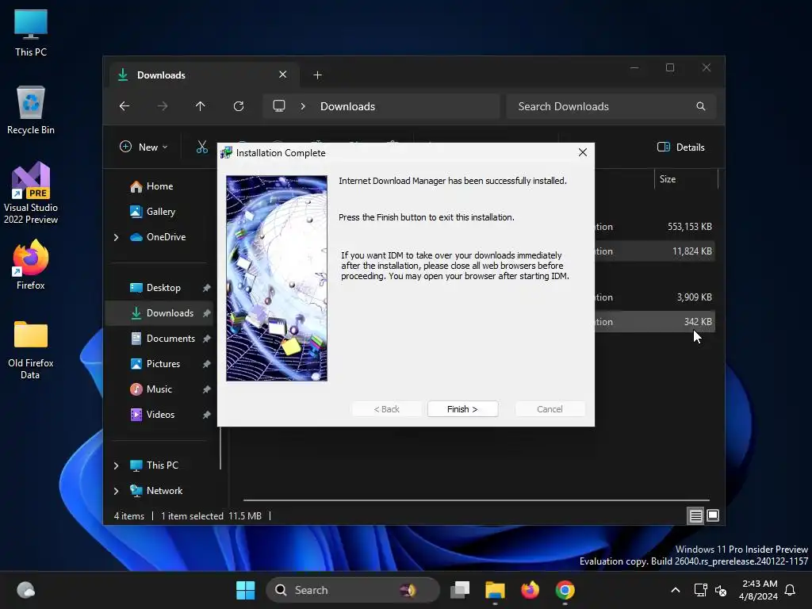This screenshot has width=812, height=609.
Task: Expand the This PC tree node
Action: [x=116, y=465]
